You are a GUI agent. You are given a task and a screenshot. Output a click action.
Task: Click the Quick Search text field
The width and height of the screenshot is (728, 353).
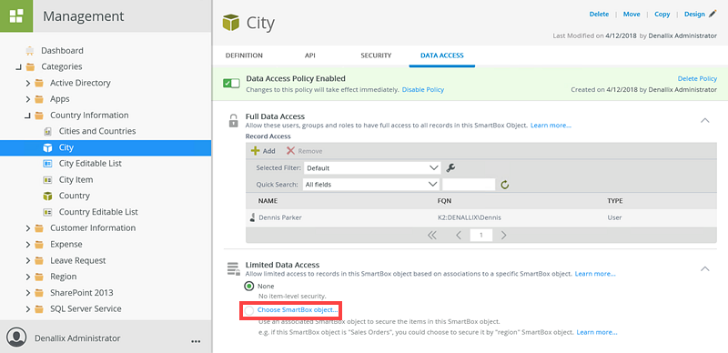pos(469,185)
